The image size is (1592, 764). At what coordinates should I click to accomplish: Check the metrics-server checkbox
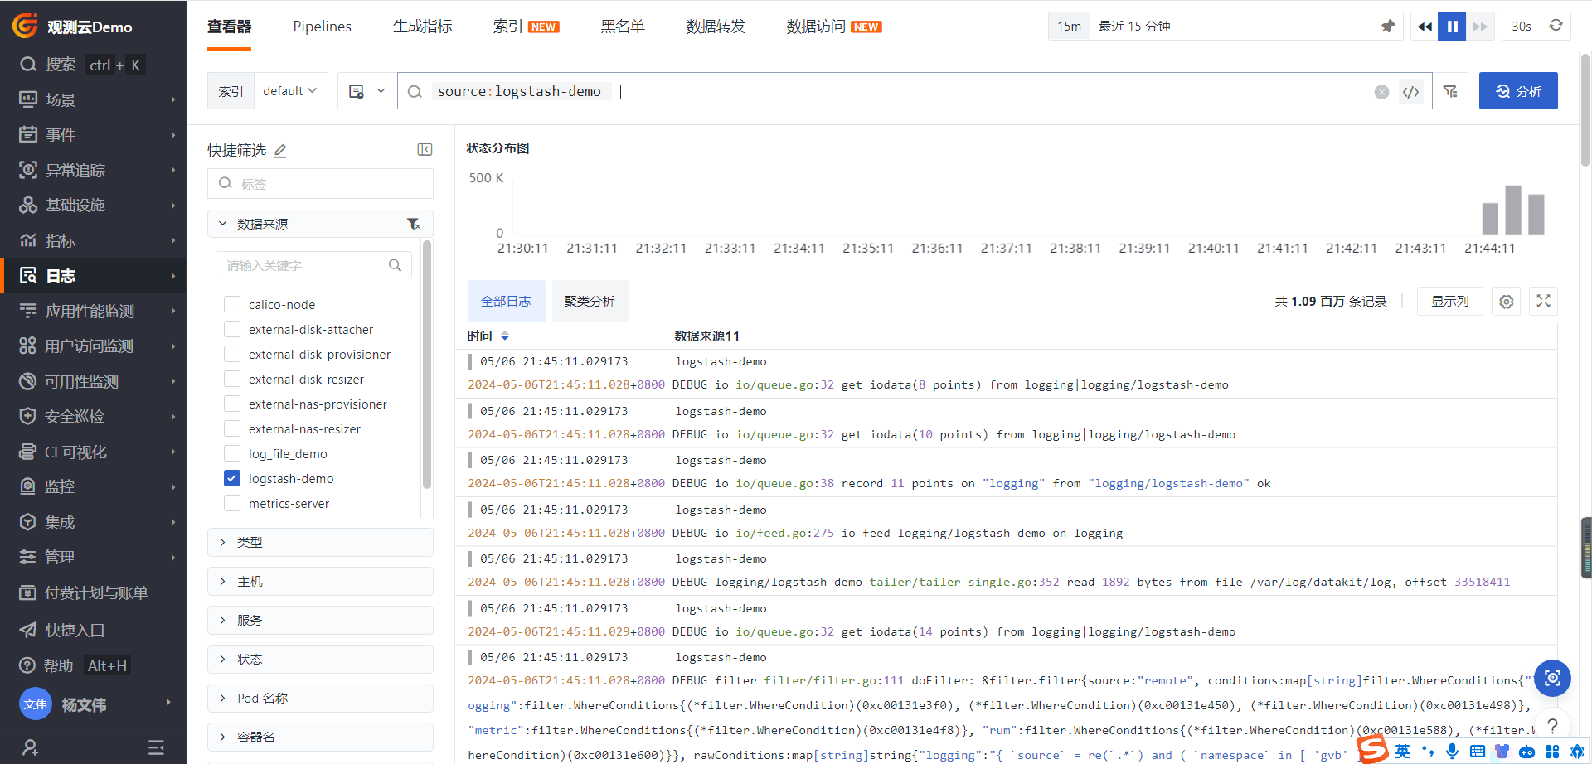pyautogui.click(x=232, y=503)
